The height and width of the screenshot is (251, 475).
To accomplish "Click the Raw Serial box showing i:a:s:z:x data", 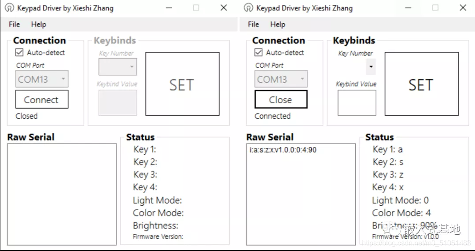I will (301, 193).
